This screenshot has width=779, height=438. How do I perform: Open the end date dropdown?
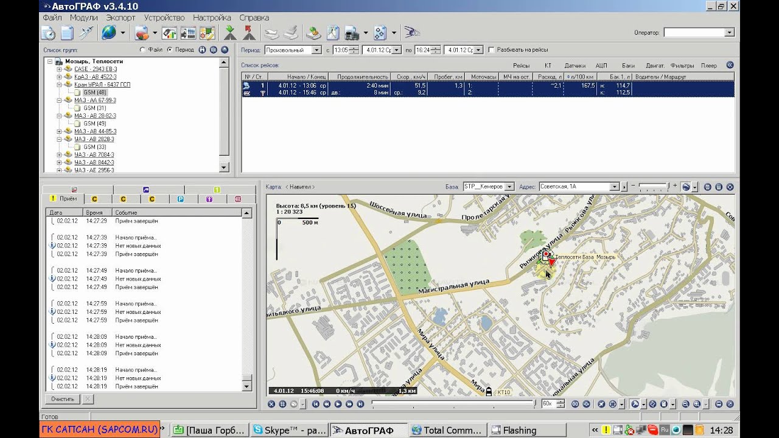tap(478, 50)
